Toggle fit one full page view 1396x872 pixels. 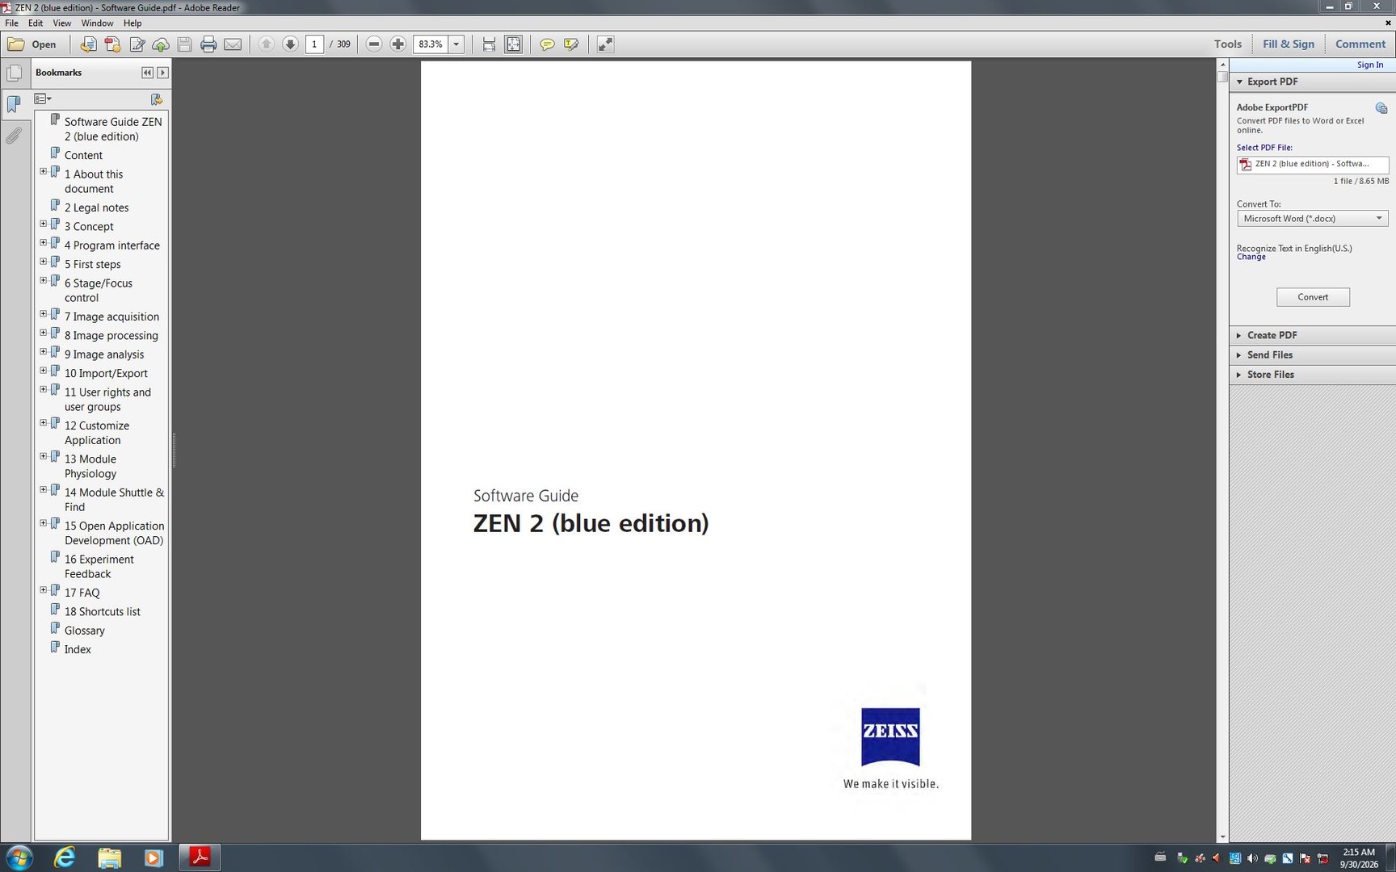(514, 44)
